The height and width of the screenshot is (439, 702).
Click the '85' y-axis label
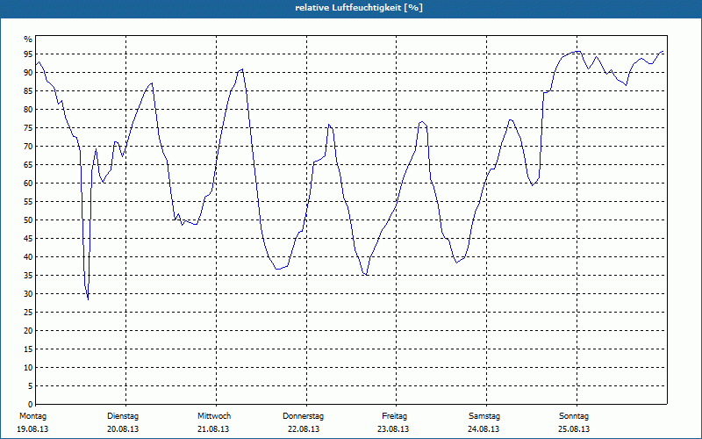tap(28, 91)
